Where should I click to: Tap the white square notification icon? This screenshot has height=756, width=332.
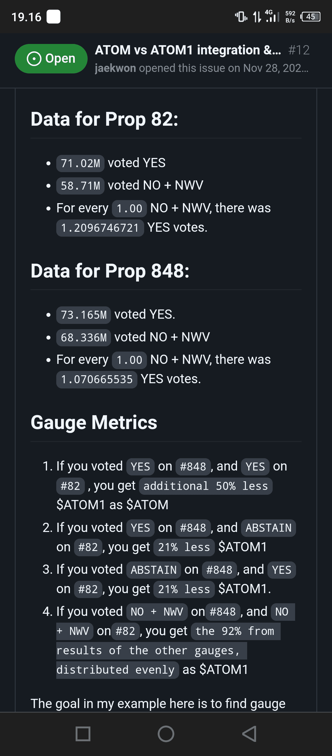click(x=53, y=17)
